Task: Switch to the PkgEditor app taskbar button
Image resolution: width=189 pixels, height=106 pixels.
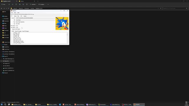Action: (x=139, y=105)
